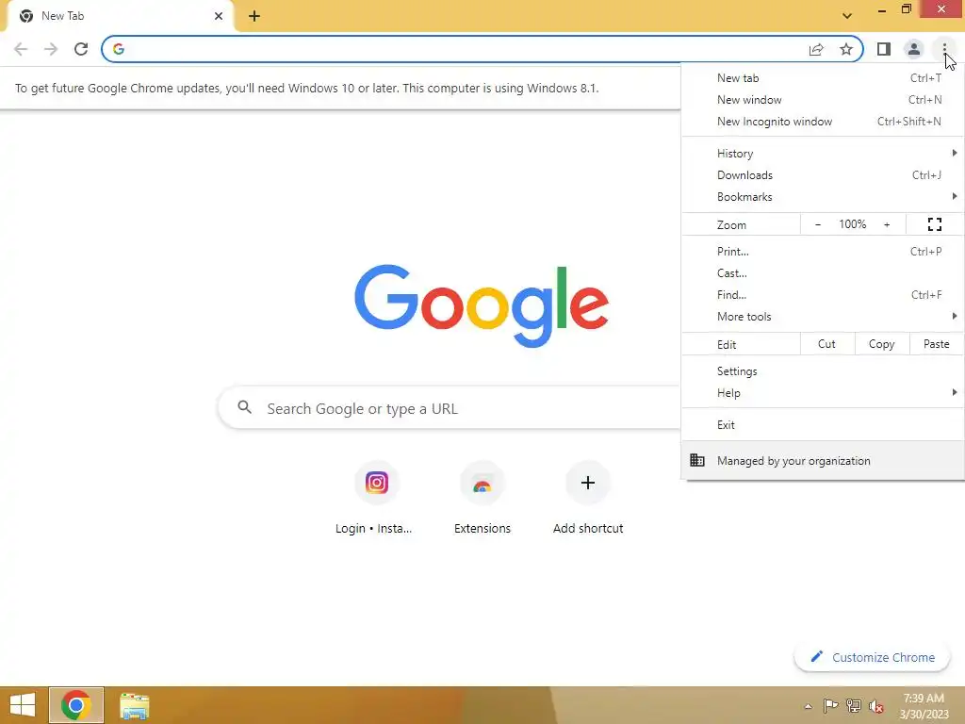The image size is (965, 724).
Task: Open File Explorer from taskbar
Action: pyautogui.click(x=134, y=705)
